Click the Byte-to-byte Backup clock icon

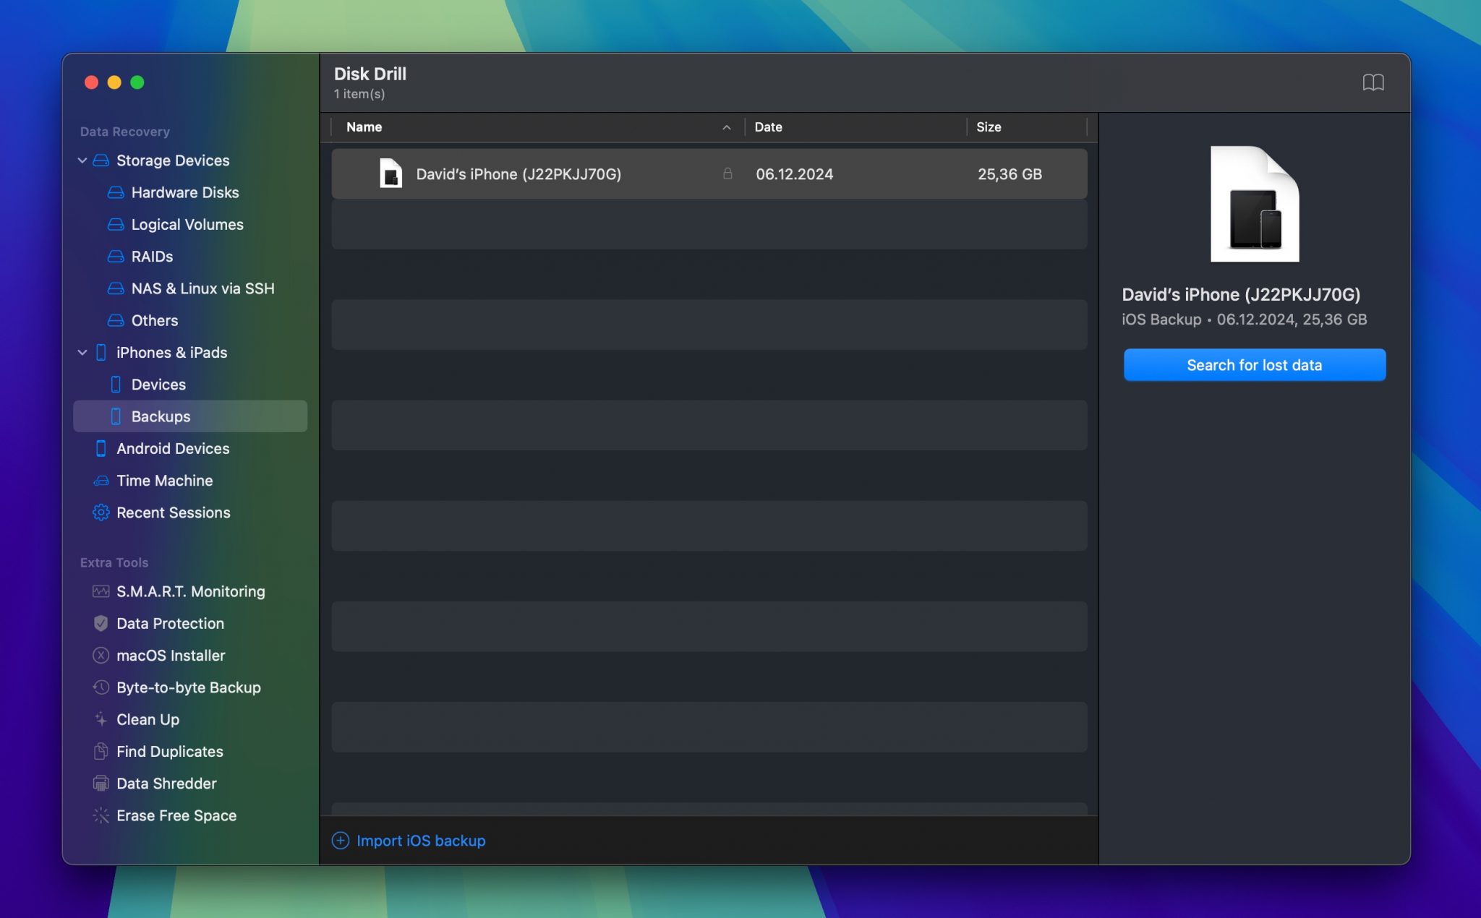[101, 687]
